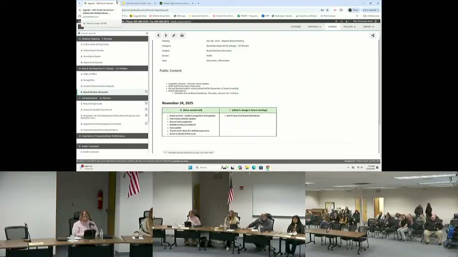The height and width of the screenshot is (257, 458).
Task: Switch to the OSD Data Slides browser tab
Action: coord(137,3)
